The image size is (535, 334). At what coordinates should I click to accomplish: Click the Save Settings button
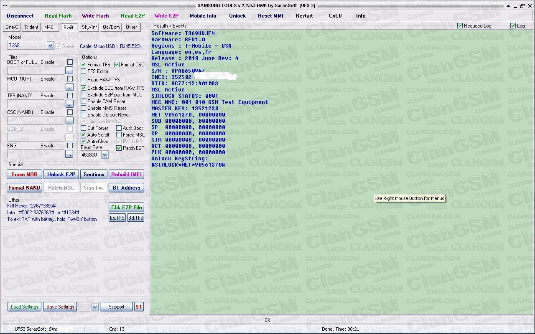click(x=60, y=307)
